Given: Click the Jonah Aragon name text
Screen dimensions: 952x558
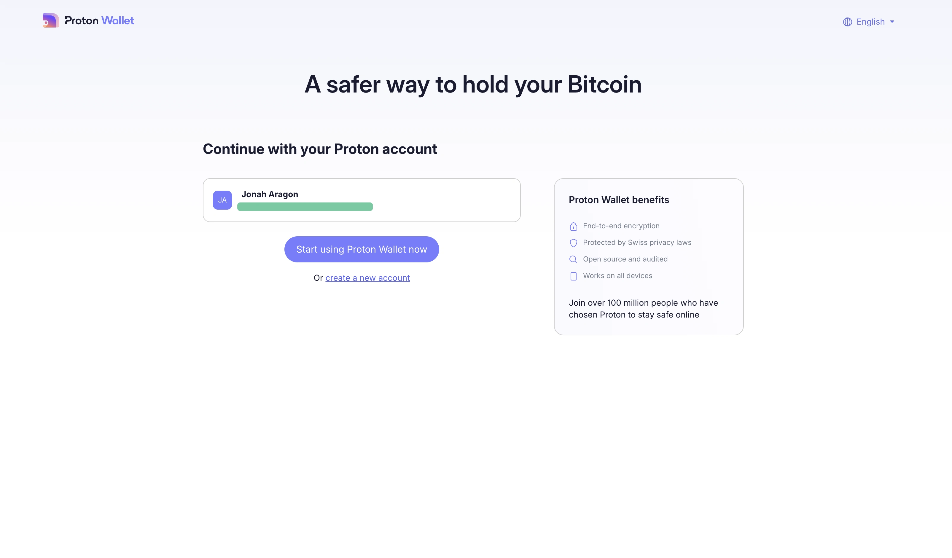Looking at the screenshot, I should pos(269,194).
